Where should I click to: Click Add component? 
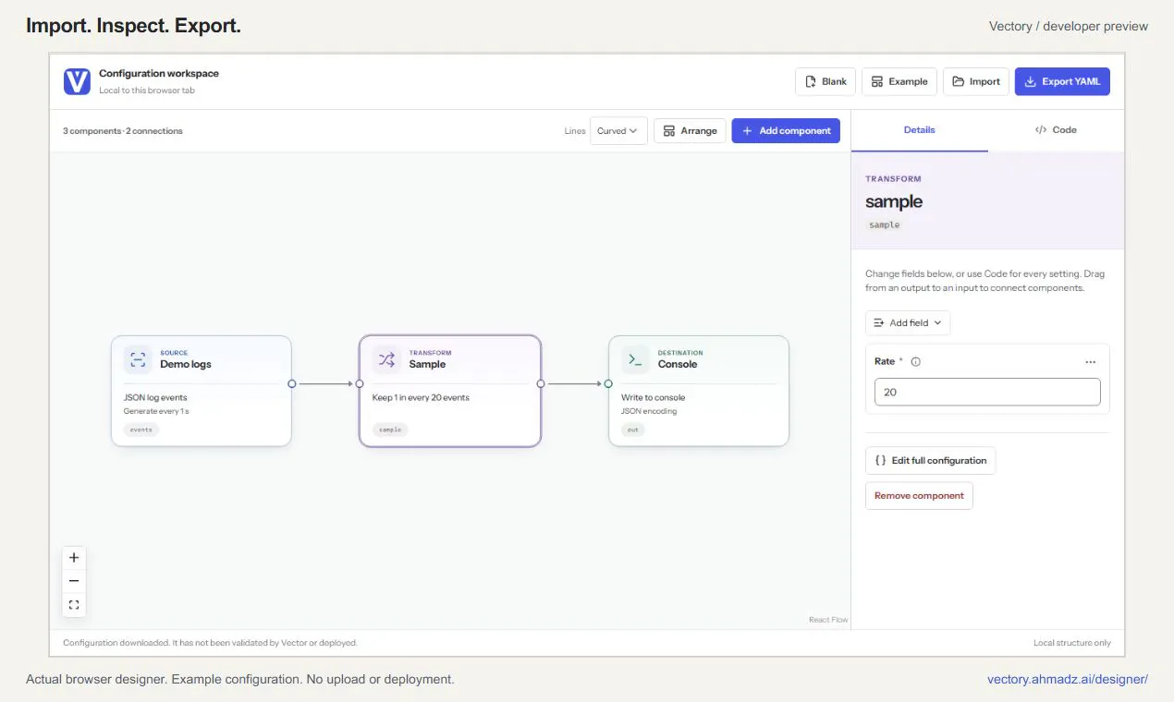tap(786, 131)
